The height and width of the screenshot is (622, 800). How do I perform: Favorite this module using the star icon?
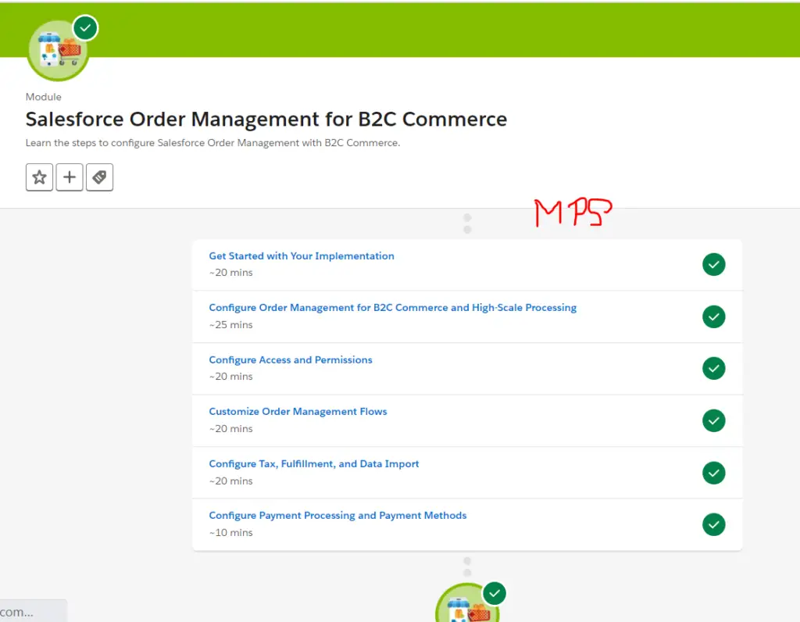(39, 177)
